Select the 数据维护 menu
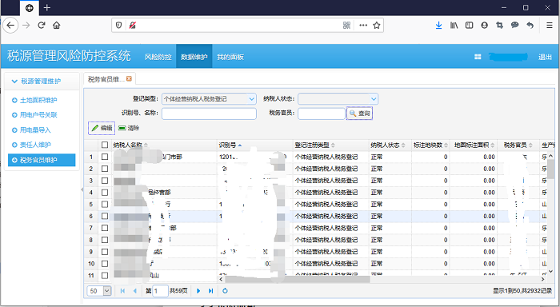Viewport: 560px width, 307px height. [194, 57]
